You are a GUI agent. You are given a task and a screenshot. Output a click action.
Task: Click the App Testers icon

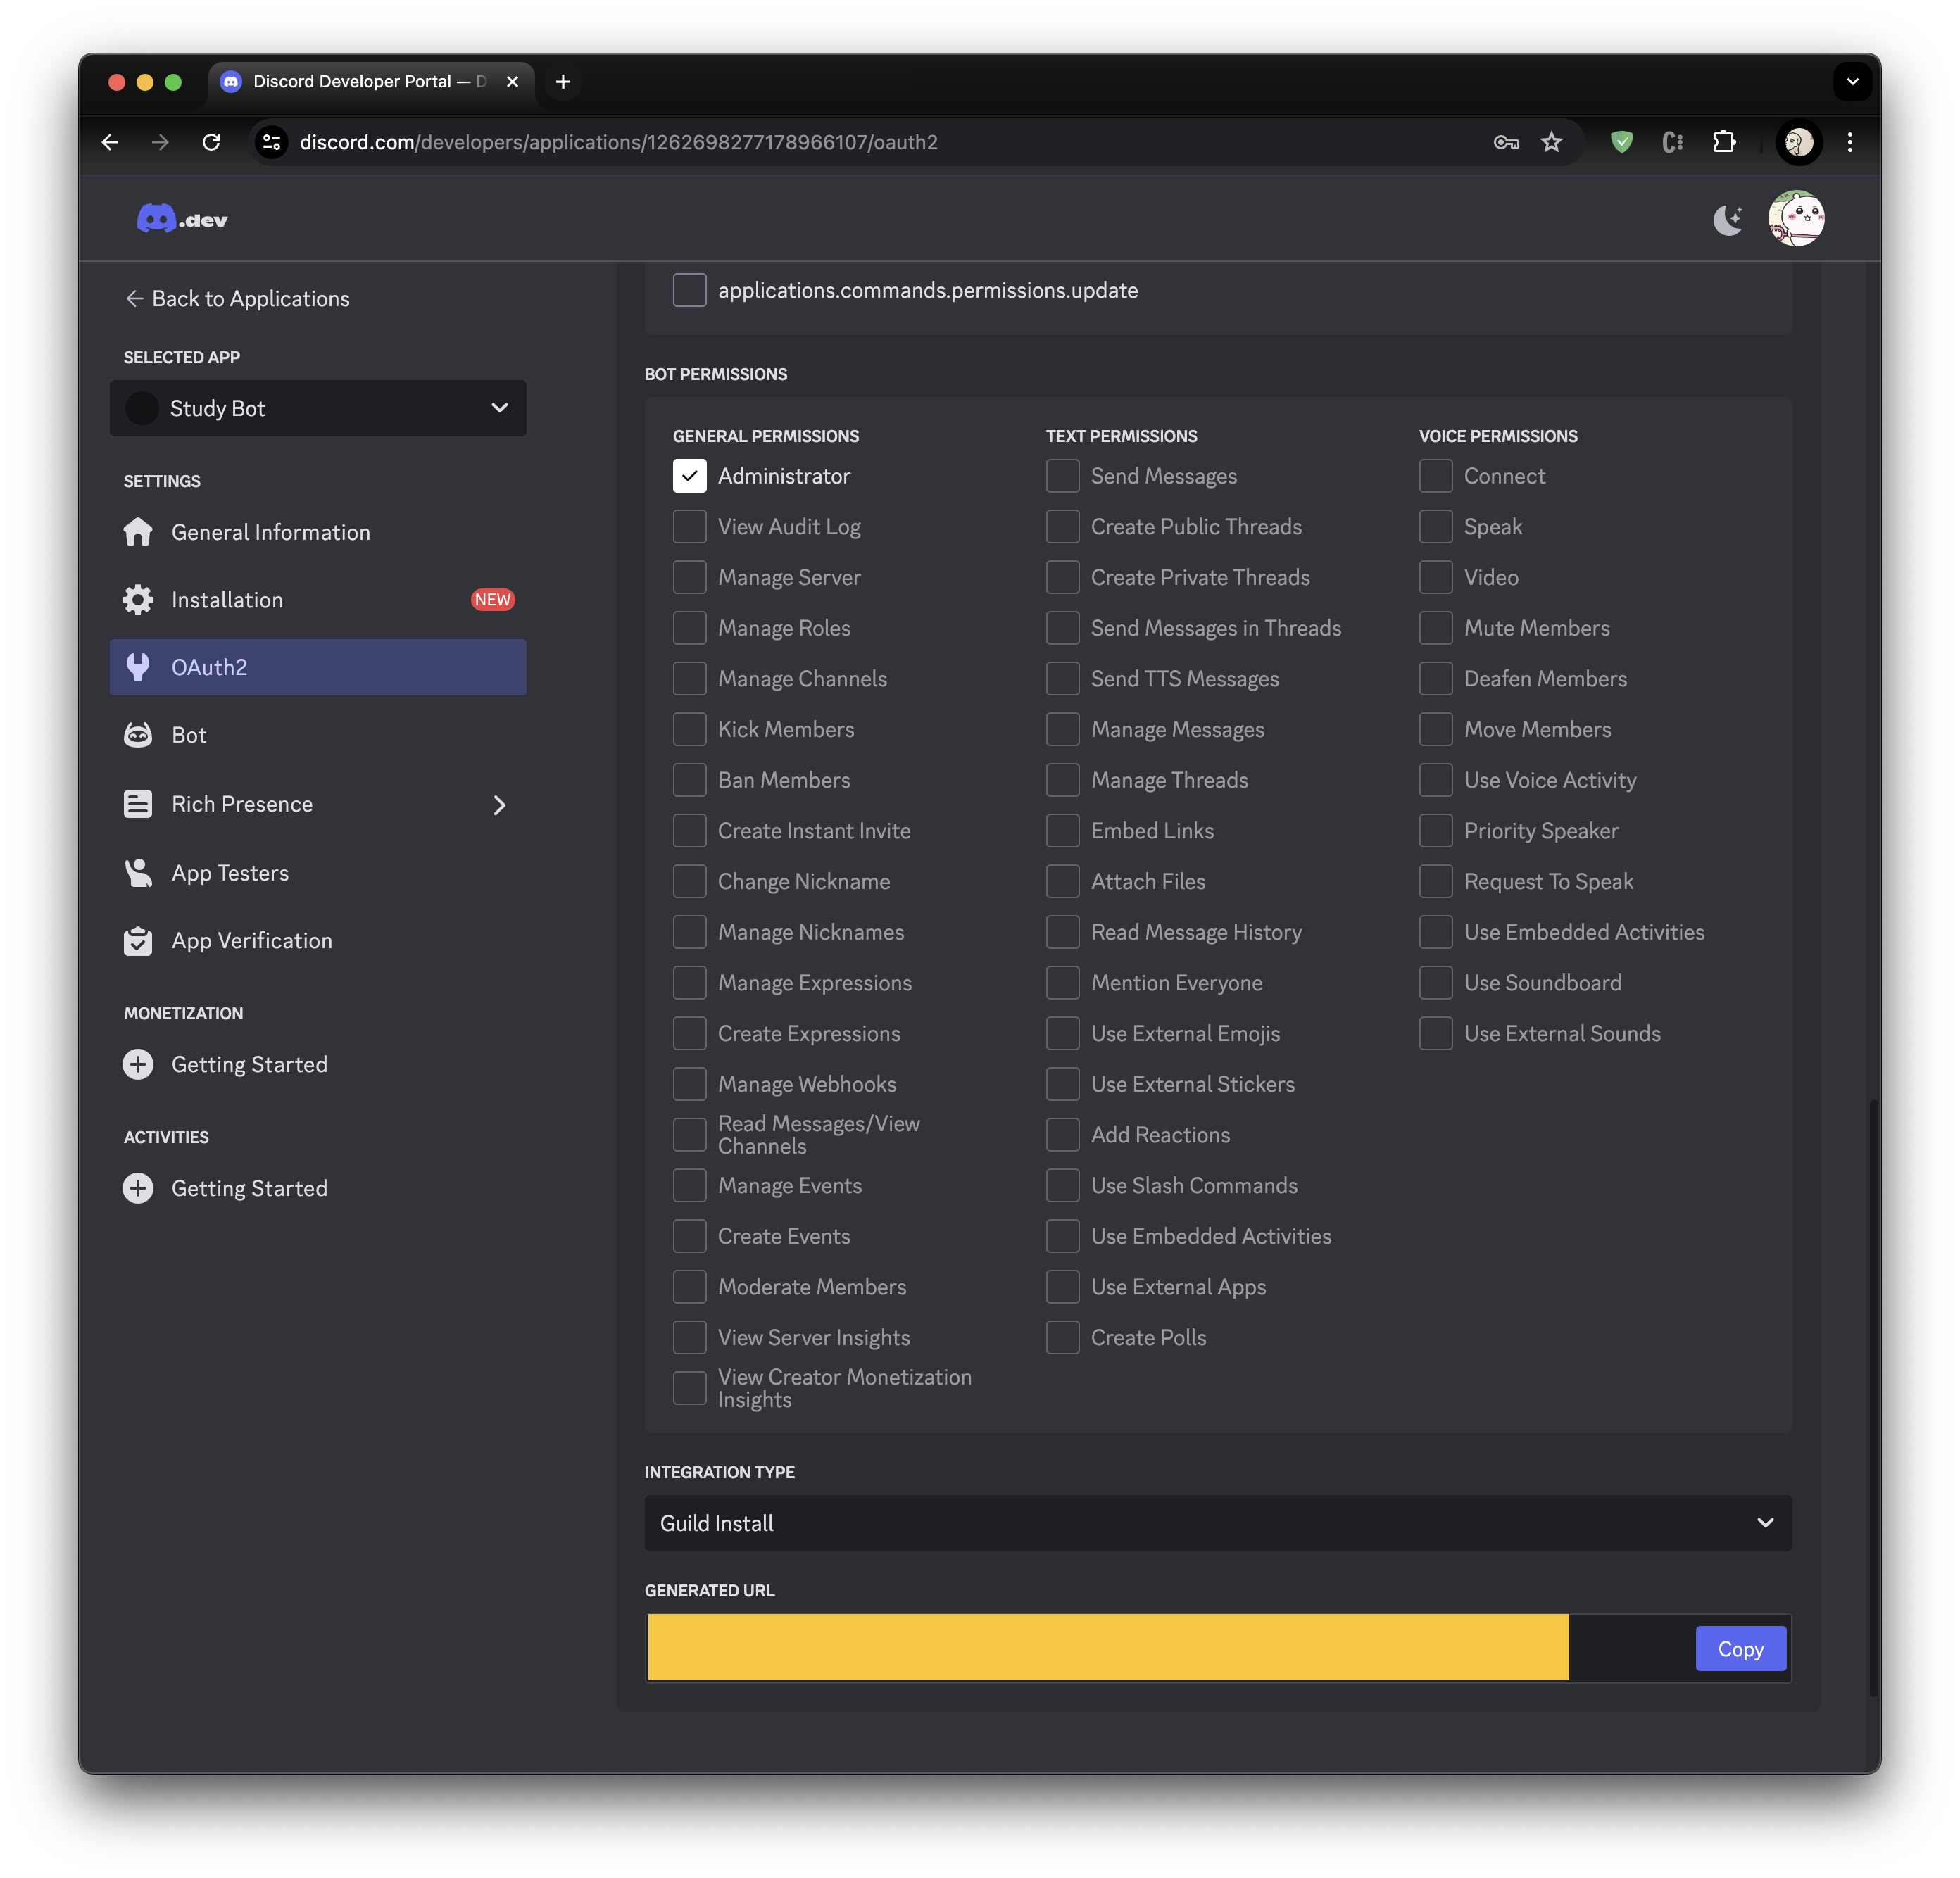click(138, 873)
